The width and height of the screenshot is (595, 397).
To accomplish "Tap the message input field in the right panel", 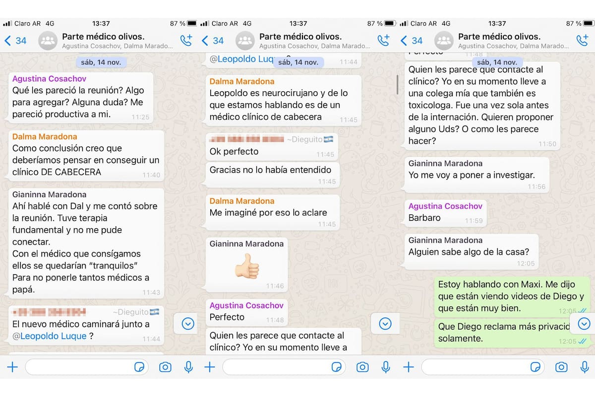I will tap(476, 367).
